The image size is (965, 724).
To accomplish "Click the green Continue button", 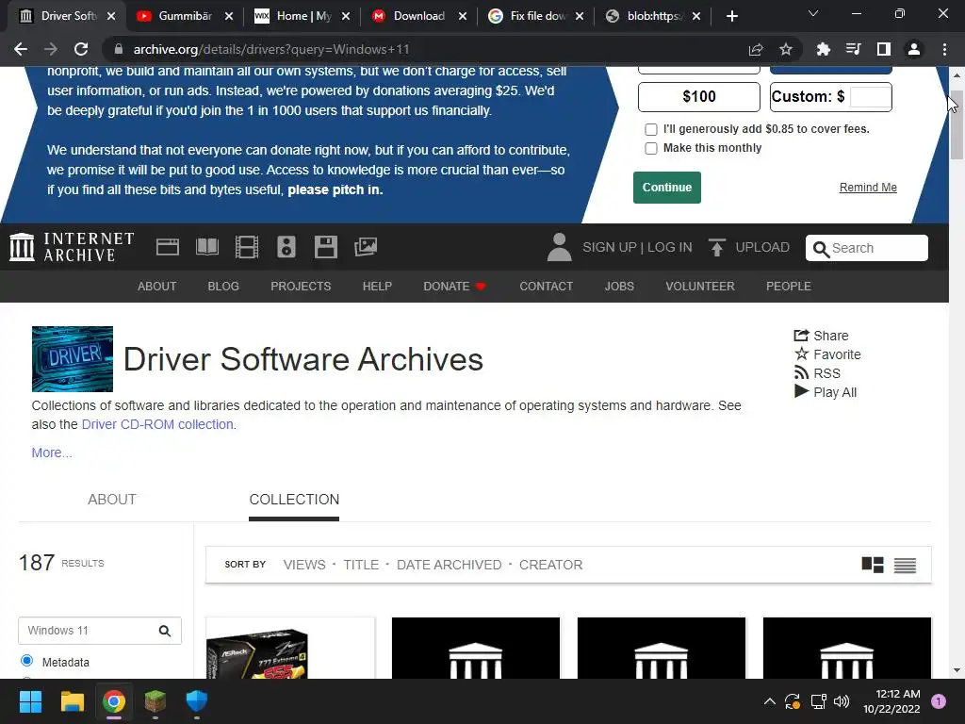I will 667,188.
